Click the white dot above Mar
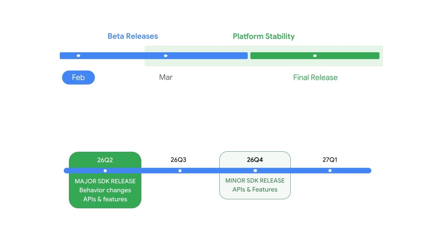Screen dimensions: 435x245 point(166,56)
